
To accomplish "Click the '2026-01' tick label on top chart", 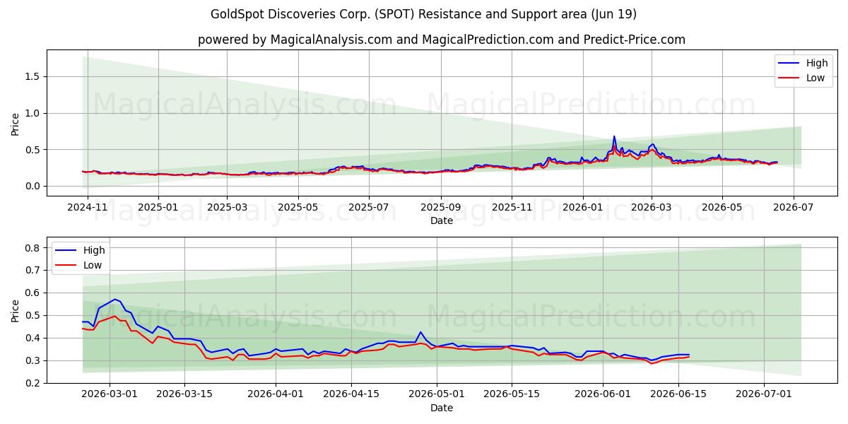I will point(583,208).
